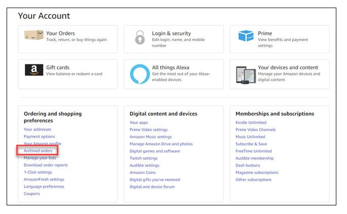Open Download order reports

click(x=46, y=165)
